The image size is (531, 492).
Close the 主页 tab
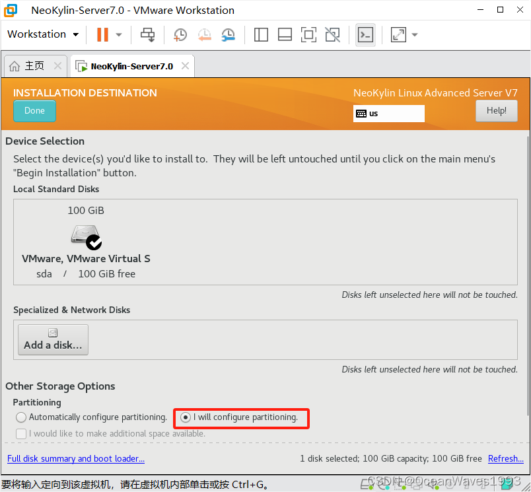pos(58,65)
